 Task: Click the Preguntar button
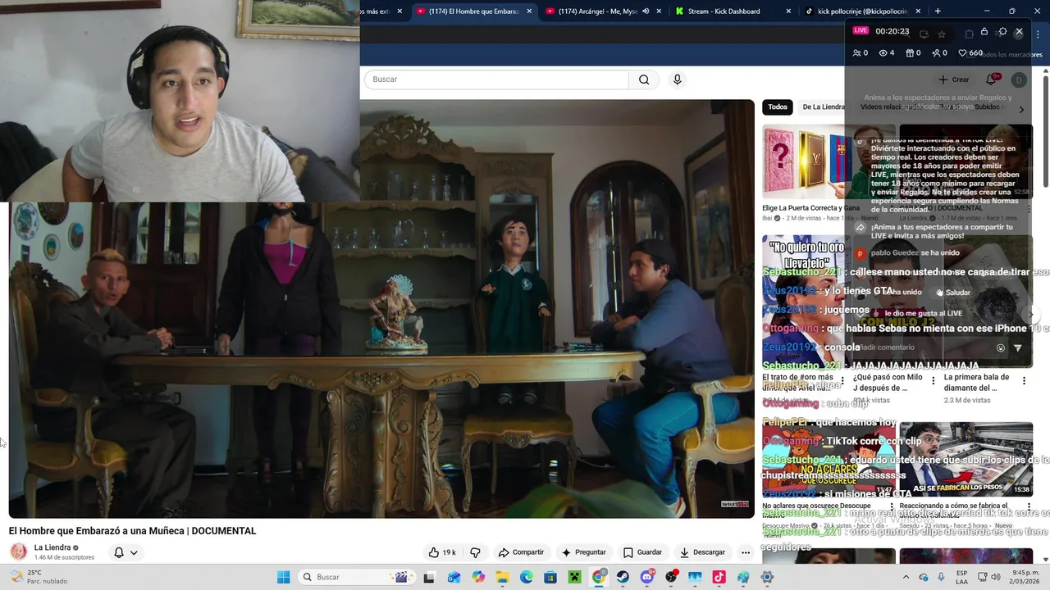click(583, 552)
